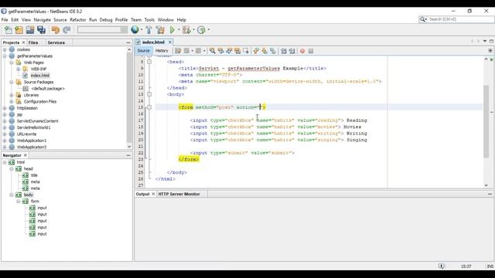Image resolution: width=495 pixels, height=278 pixels.
Task: Minimize the Projects panel group
Action: 128,42
